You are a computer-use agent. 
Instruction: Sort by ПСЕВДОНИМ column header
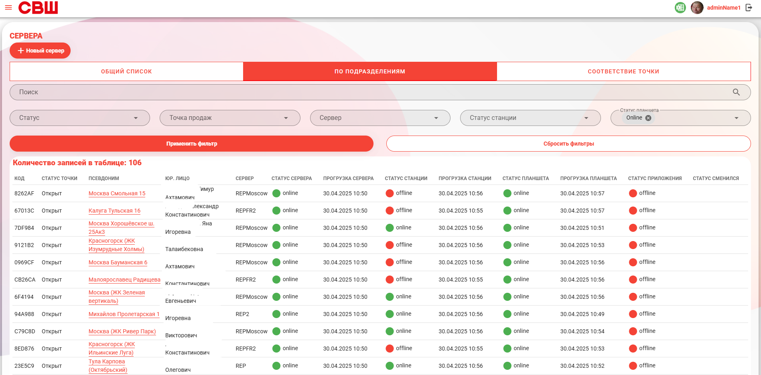104,178
